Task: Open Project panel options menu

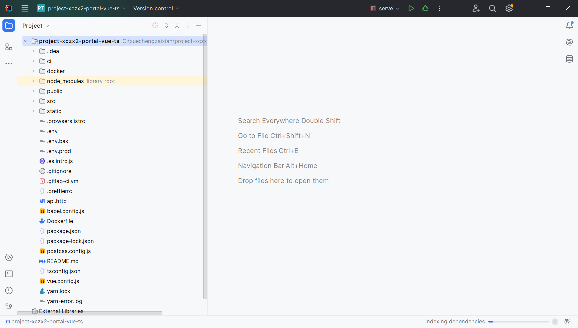Action: coord(188,25)
